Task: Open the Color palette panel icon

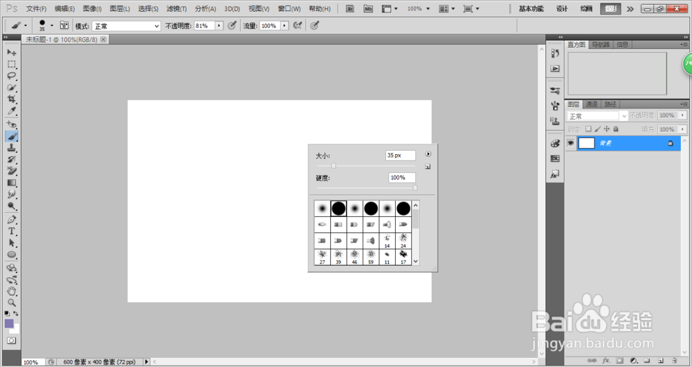Action: (555, 144)
